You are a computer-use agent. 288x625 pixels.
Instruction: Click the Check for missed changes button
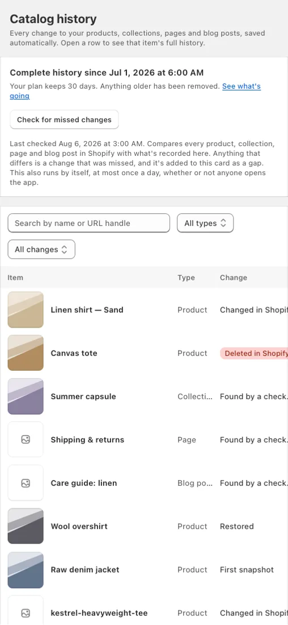(x=64, y=119)
